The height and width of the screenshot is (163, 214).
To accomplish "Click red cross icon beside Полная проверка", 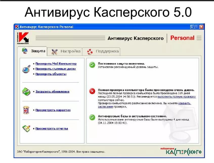I will (x=92, y=91).
